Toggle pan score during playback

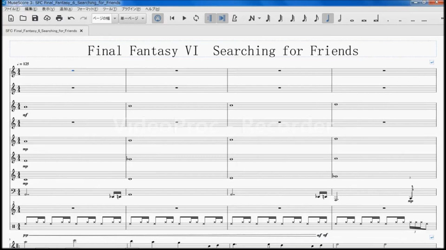coord(222,19)
